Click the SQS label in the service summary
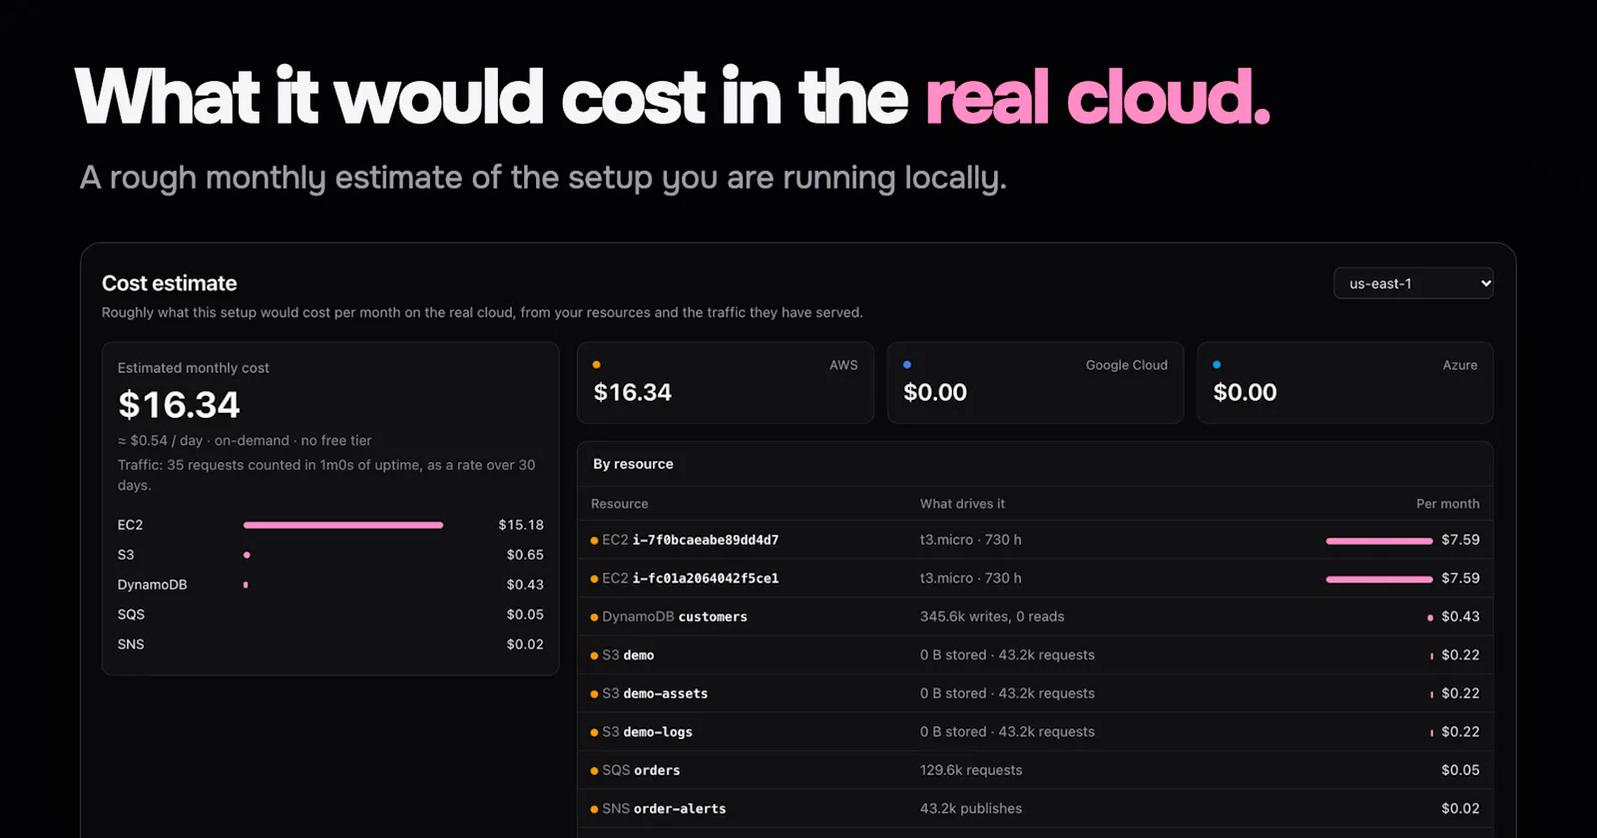This screenshot has width=1597, height=838. 131,615
